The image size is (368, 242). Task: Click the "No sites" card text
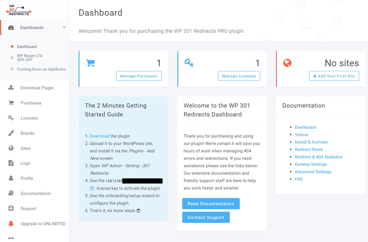click(x=342, y=63)
